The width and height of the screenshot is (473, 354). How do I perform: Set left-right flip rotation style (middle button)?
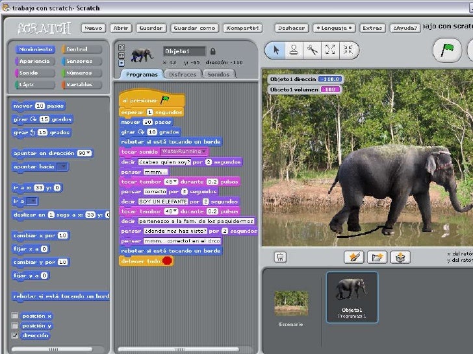(121, 55)
